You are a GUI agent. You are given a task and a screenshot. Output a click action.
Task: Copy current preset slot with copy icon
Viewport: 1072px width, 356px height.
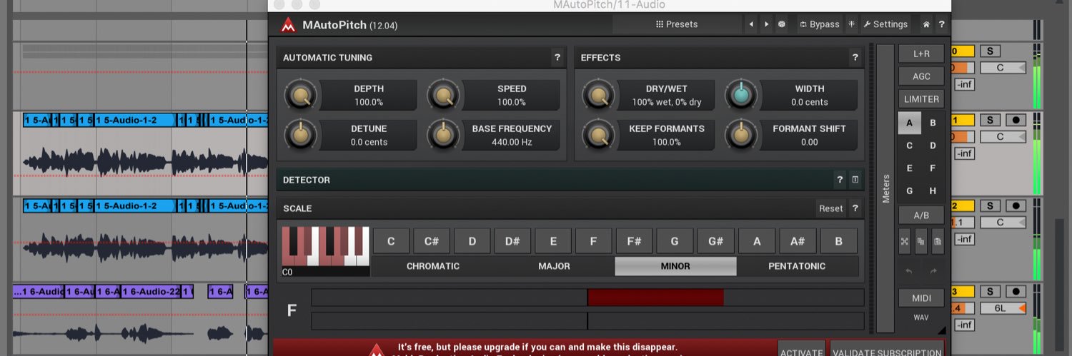pos(921,241)
